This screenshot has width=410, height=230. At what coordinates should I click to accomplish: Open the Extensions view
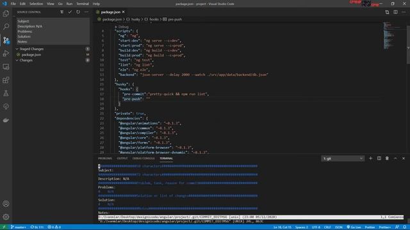(x=6, y=80)
